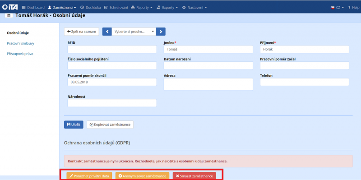This screenshot has height=180, width=361.
Task: Open Pracovní smlouvy section
Action: click(x=21, y=43)
